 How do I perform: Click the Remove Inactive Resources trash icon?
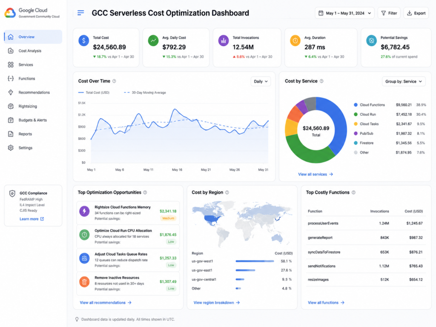[84, 282]
